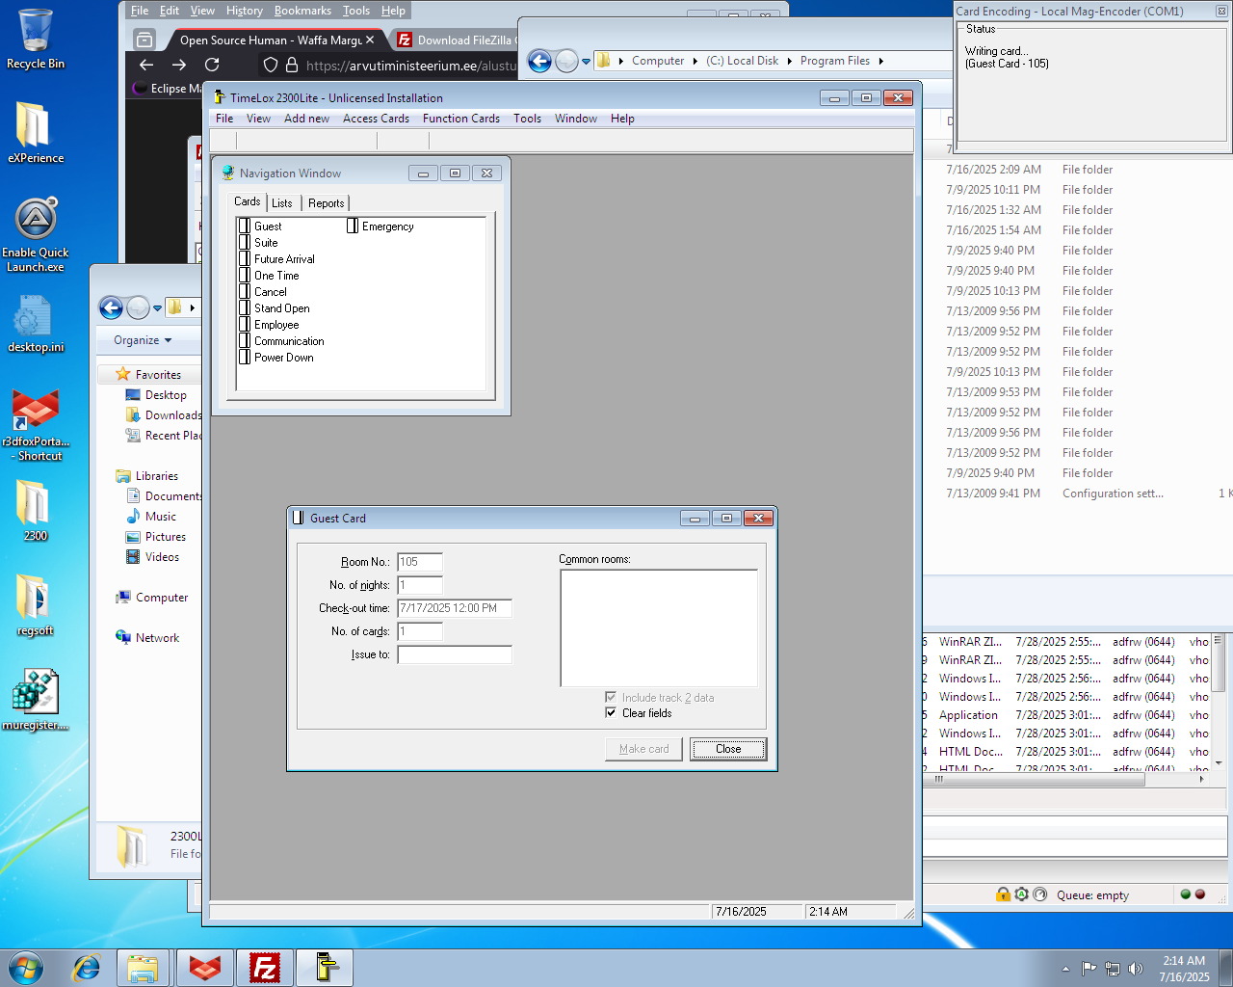Click the browser's Forward arrow
1233x987 pixels.
(x=179, y=65)
